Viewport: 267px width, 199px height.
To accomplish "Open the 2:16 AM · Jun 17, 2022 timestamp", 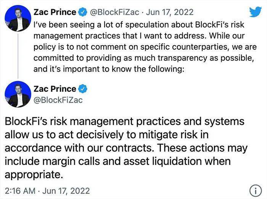I will coord(47,191).
